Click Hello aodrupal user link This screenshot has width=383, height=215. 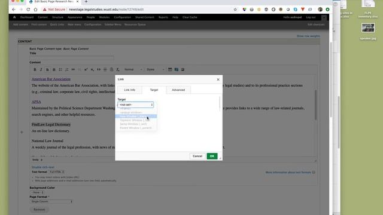[x=293, y=17]
